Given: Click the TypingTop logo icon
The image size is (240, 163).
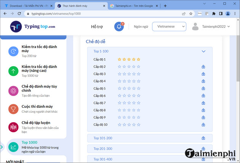Looking at the screenshot, I should point(16,27).
